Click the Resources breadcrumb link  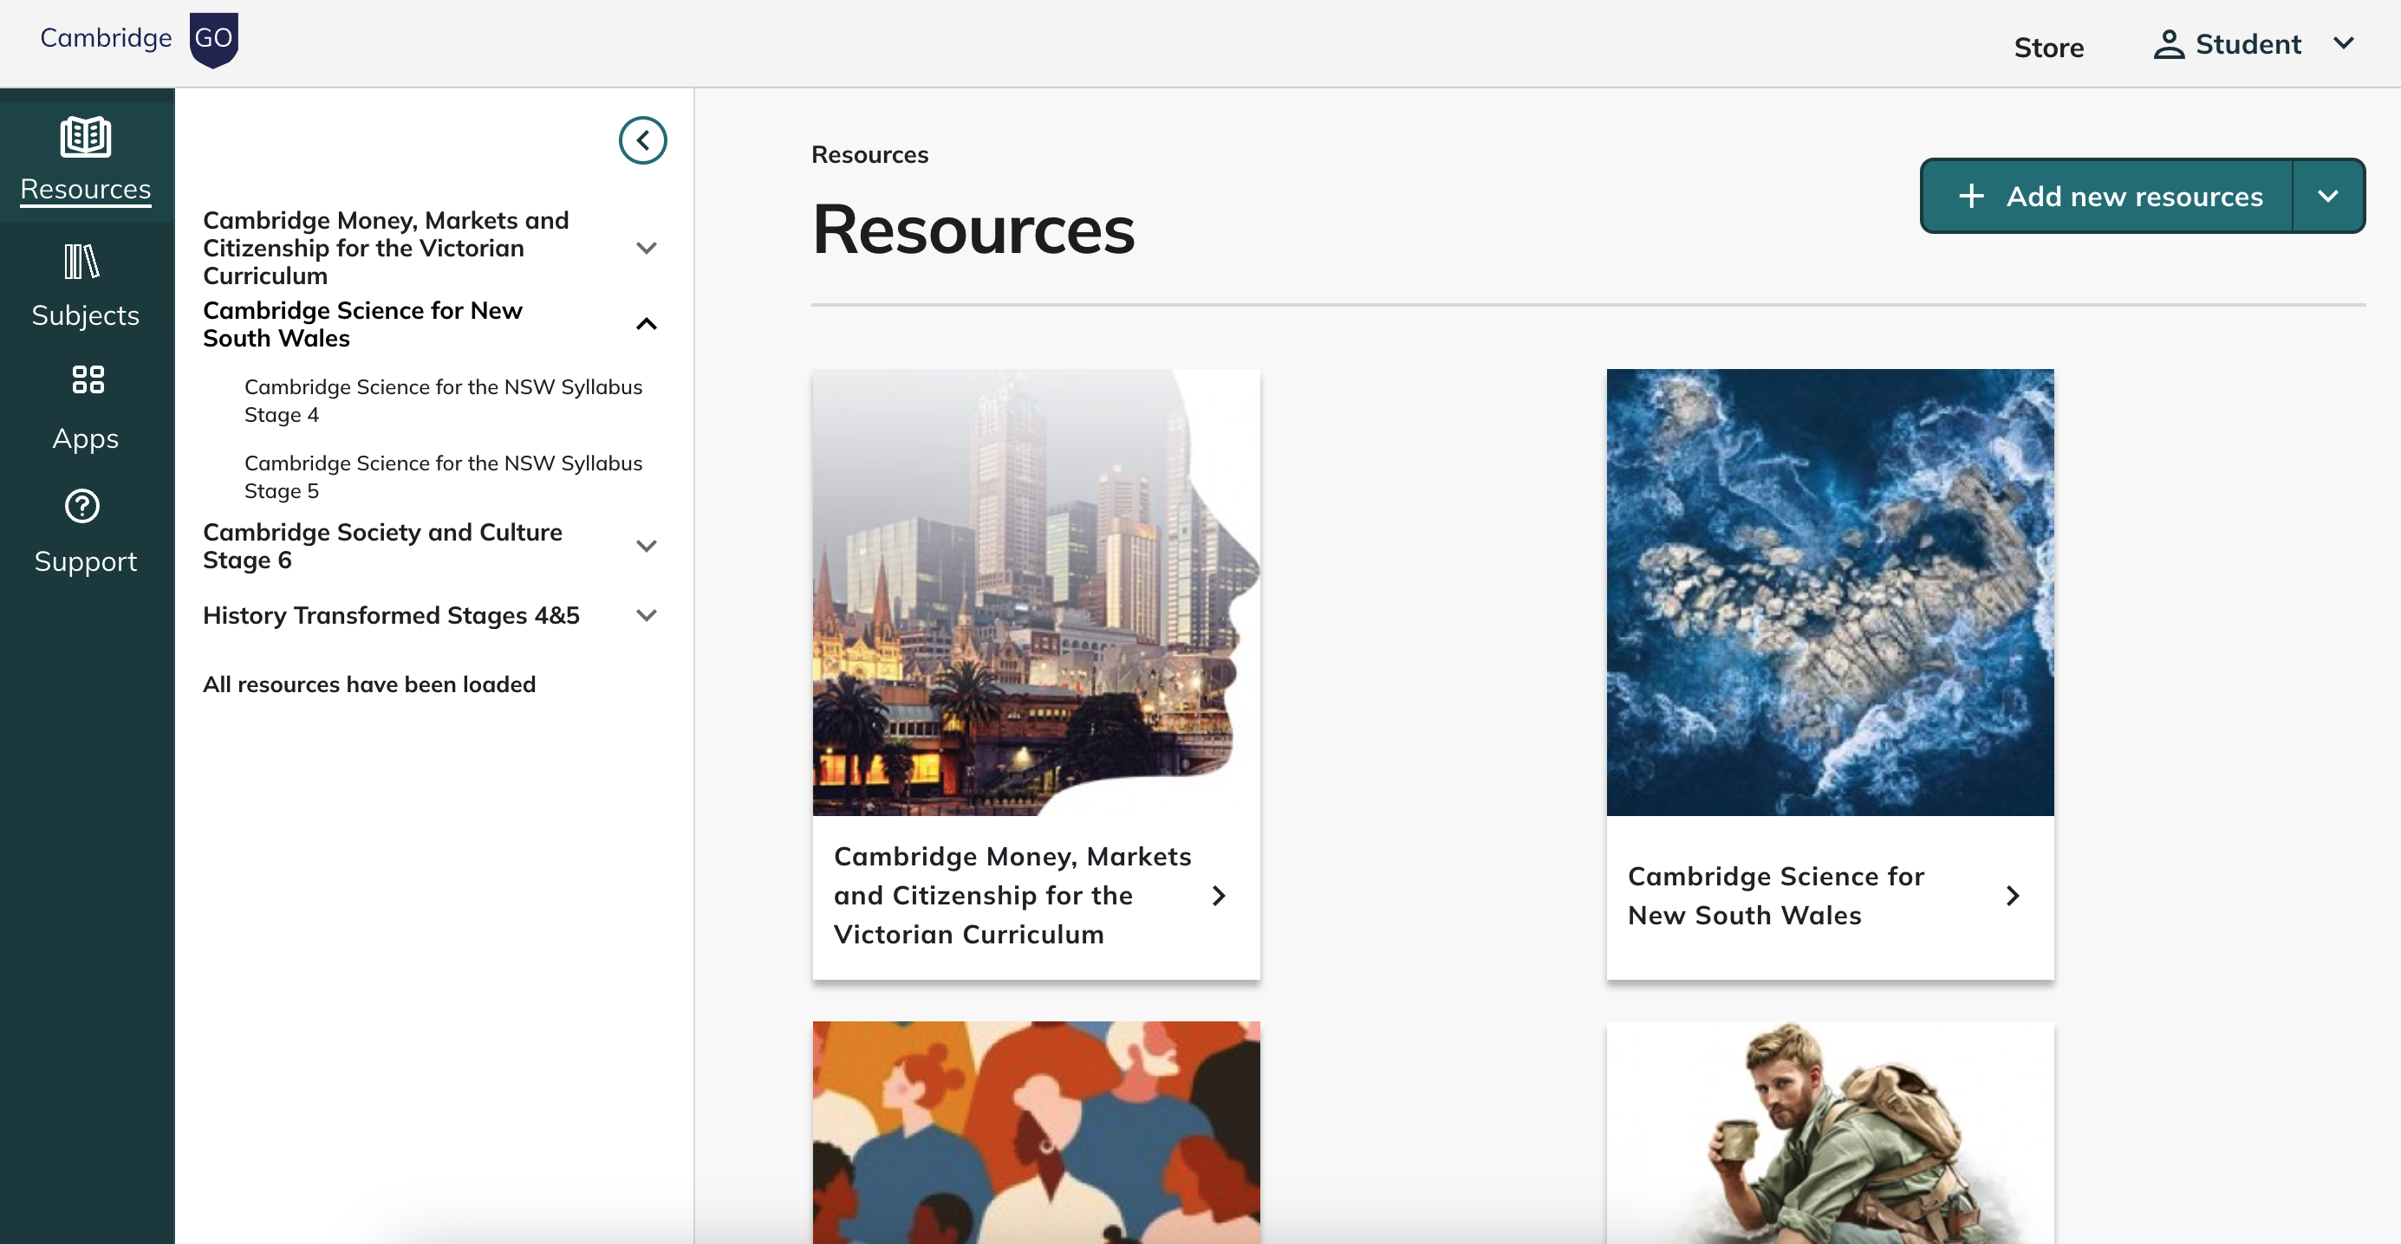[869, 155]
